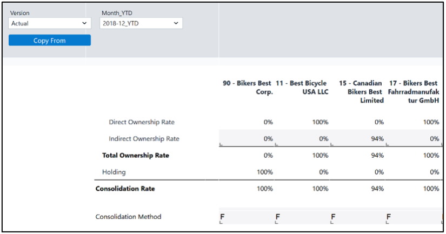The height and width of the screenshot is (234, 446).
Task: Click the Direct Ownership Rate row label
Action: coord(142,122)
